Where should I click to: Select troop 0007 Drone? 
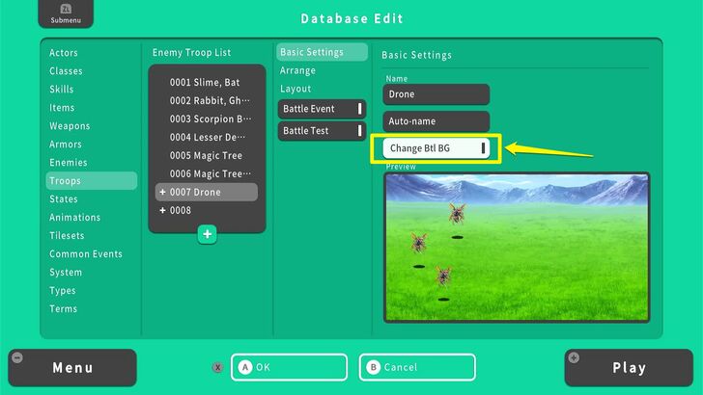coord(207,192)
